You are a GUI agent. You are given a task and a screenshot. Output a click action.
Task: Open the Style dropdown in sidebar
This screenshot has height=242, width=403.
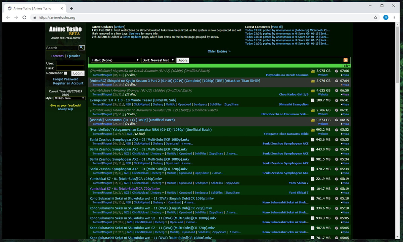[70, 98]
